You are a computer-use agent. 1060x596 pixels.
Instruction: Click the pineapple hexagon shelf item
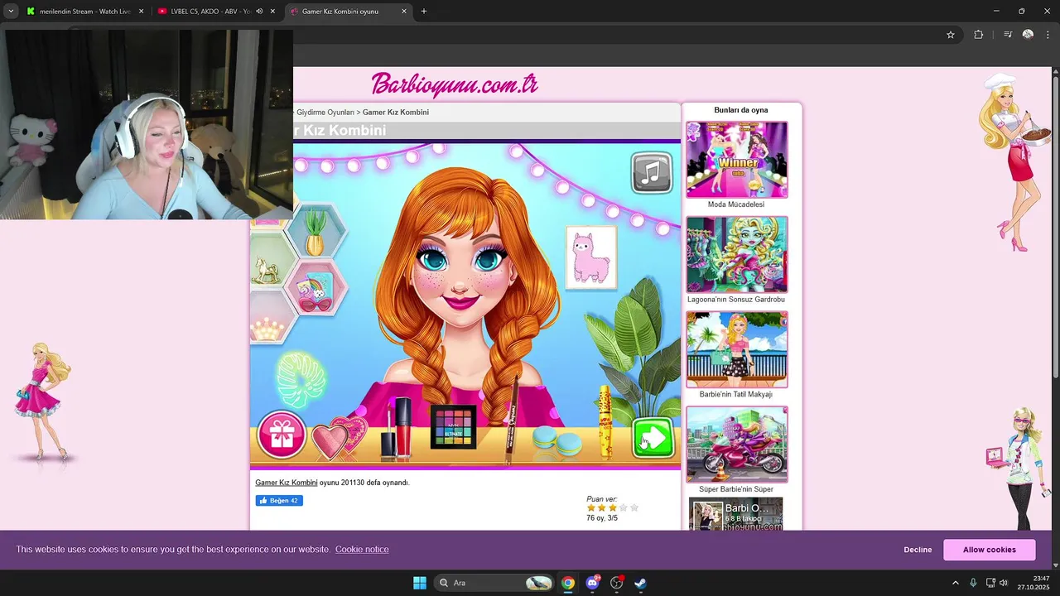point(315,232)
